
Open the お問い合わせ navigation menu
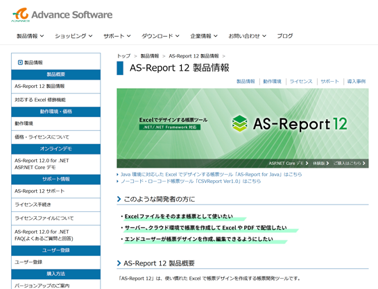point(248,36)
